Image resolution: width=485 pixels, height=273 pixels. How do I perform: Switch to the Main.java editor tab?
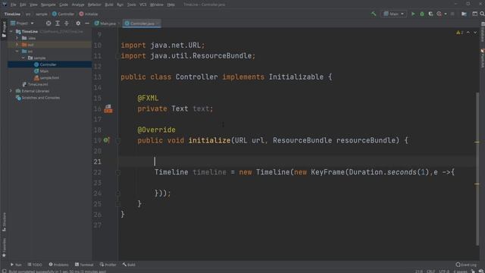(x=105, y=24)
